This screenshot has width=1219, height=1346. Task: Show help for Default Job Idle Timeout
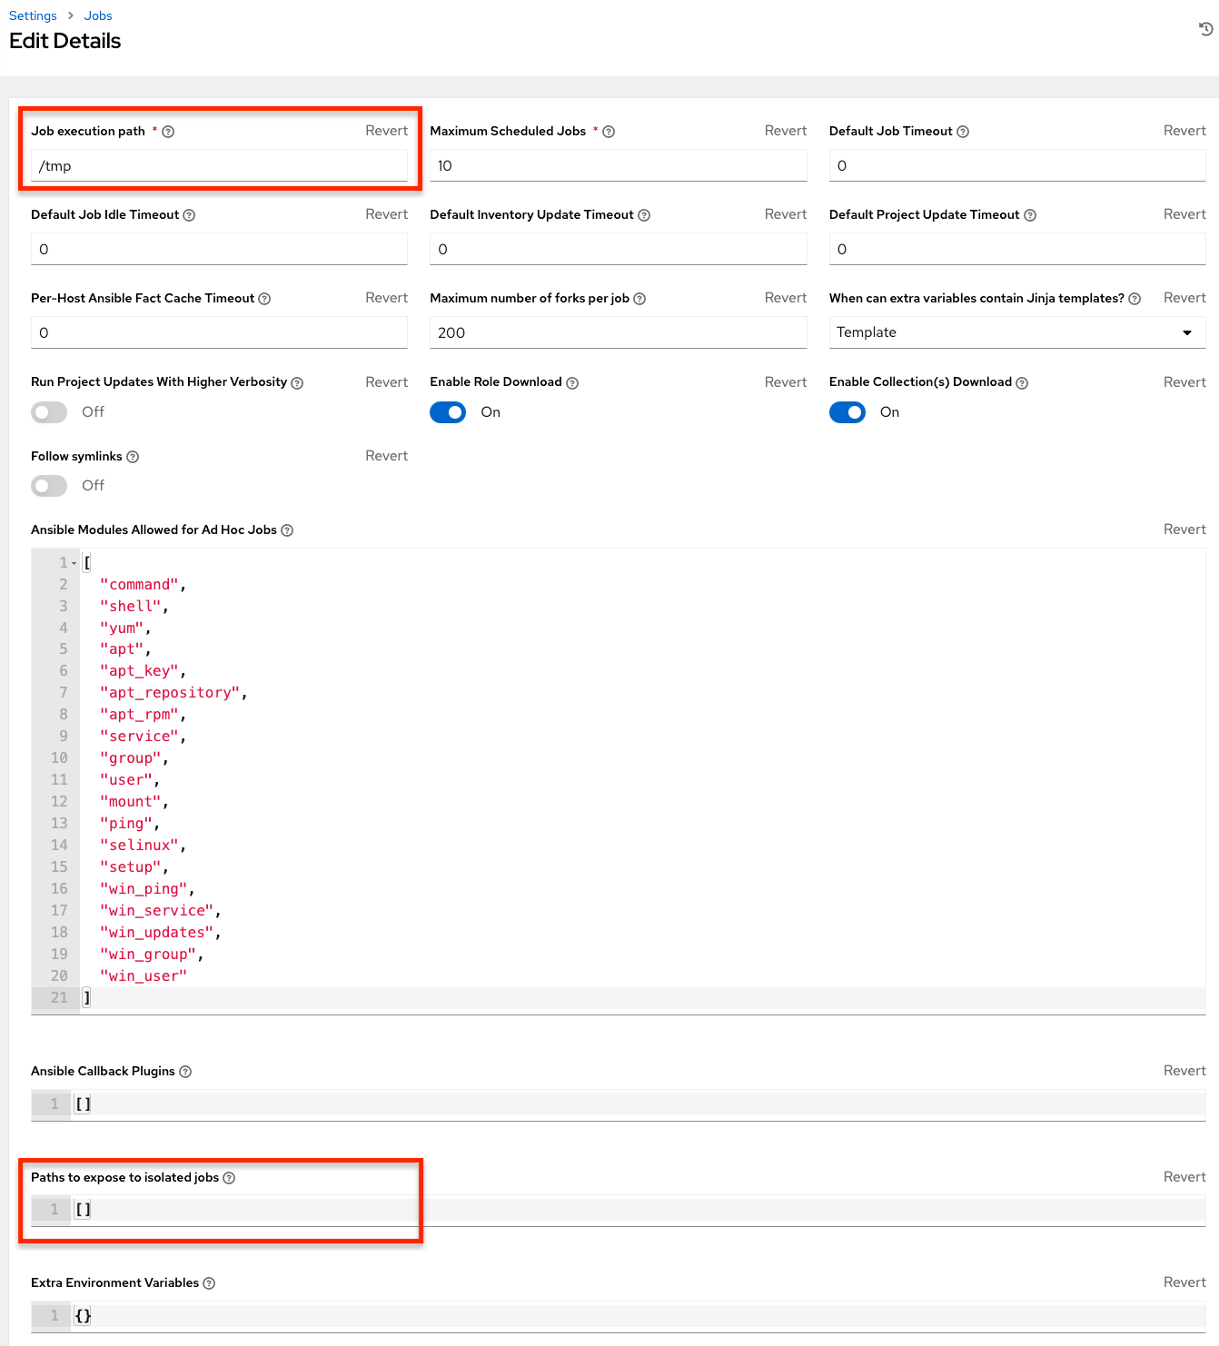[189, 215]
